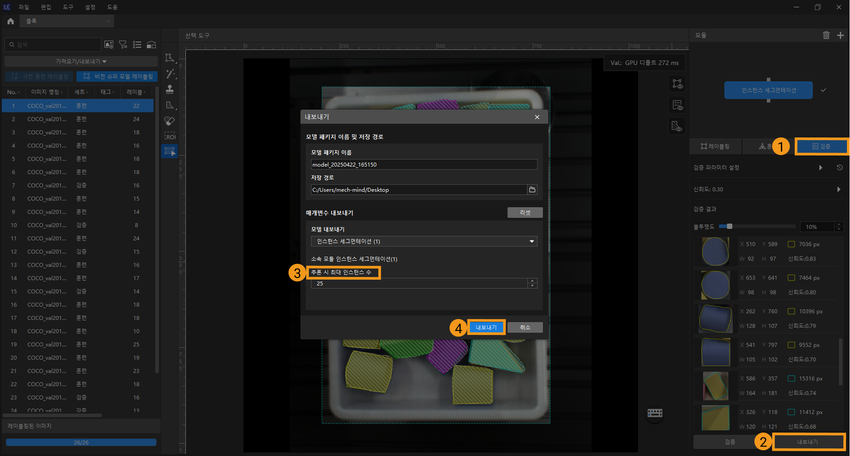Close the 블록 project tab

click(x=108, y=21)
